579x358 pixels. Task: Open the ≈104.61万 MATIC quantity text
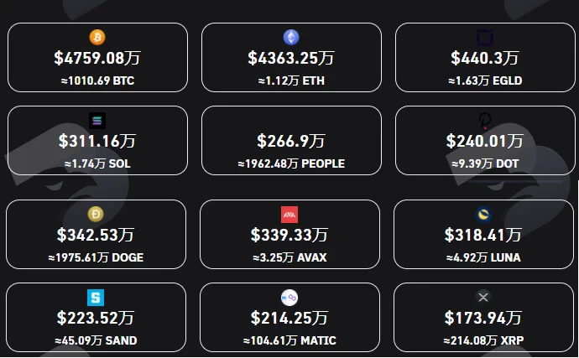click(289, 340)
